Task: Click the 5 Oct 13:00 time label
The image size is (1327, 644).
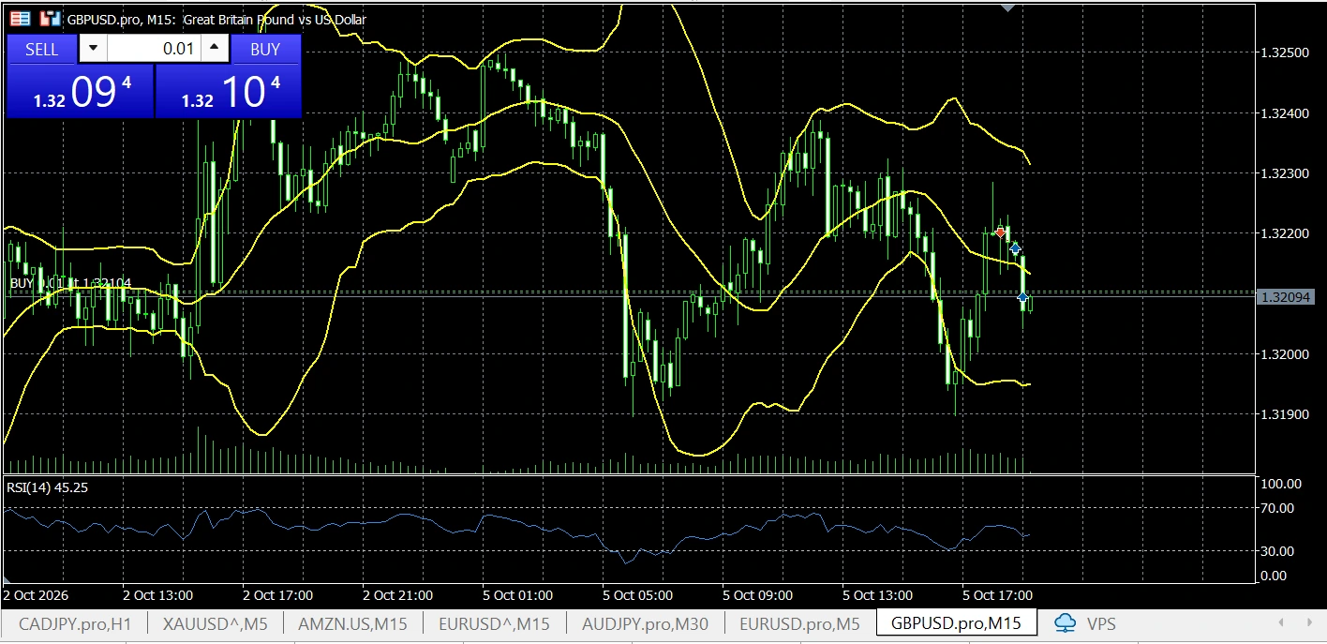Action: pos(877,595)
